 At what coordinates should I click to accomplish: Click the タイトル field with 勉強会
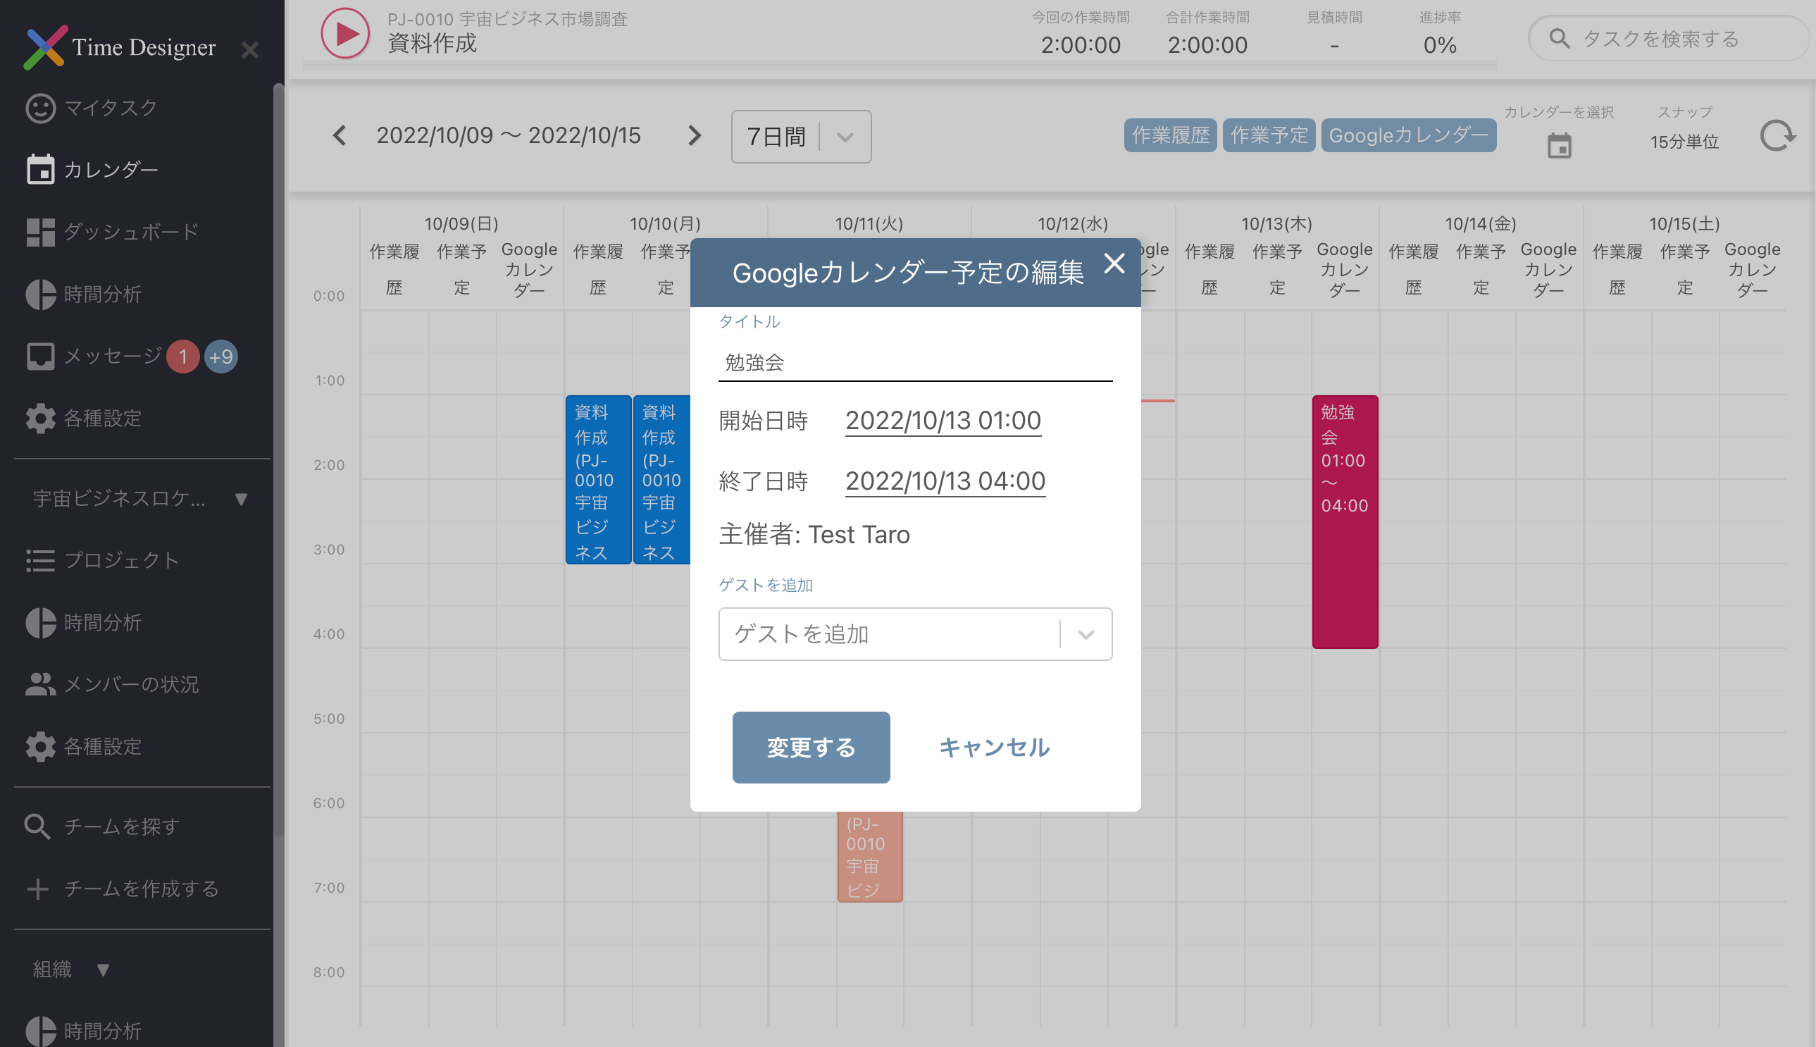point(914,362)
